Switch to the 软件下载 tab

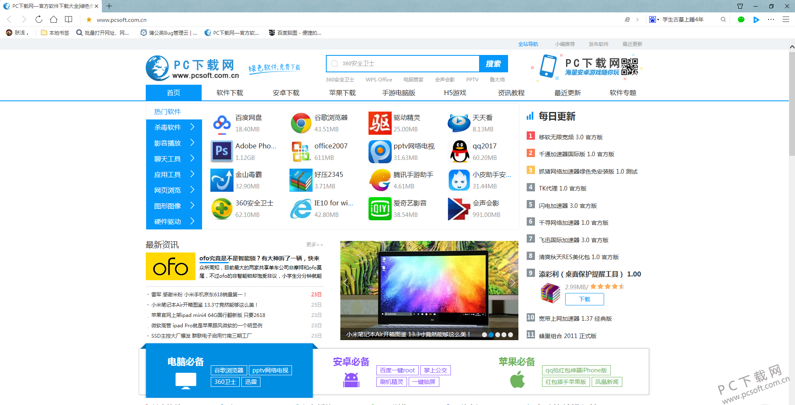[229, 93]
